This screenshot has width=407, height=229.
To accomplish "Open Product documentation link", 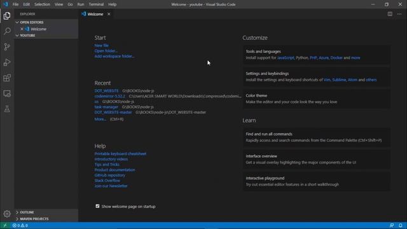I will tap(114, 170).
